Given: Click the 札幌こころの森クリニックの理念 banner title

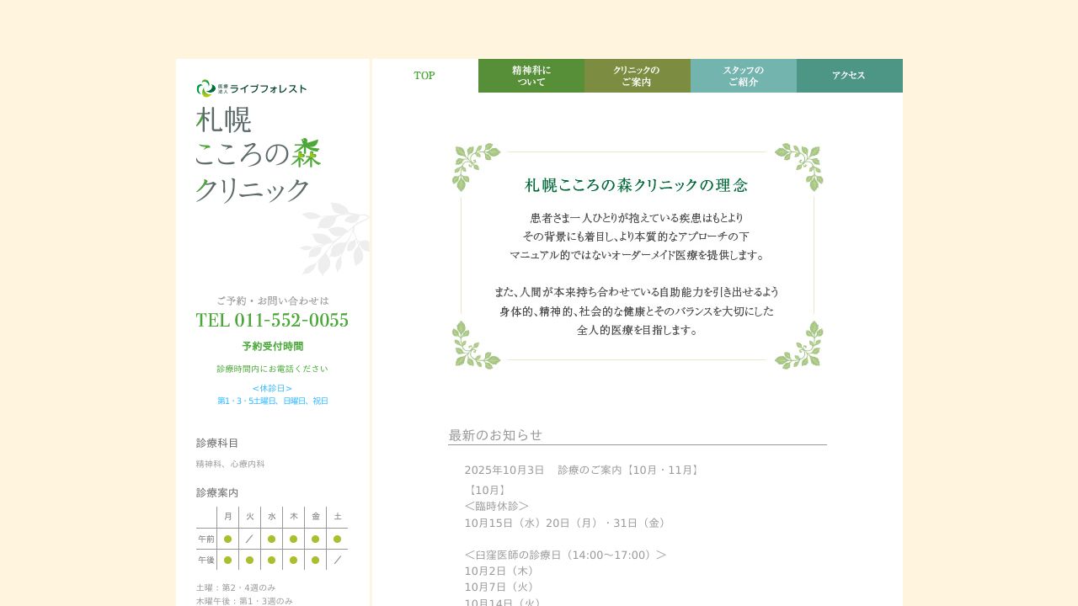Looking at the screenshot, I should [x=637, y=185].
